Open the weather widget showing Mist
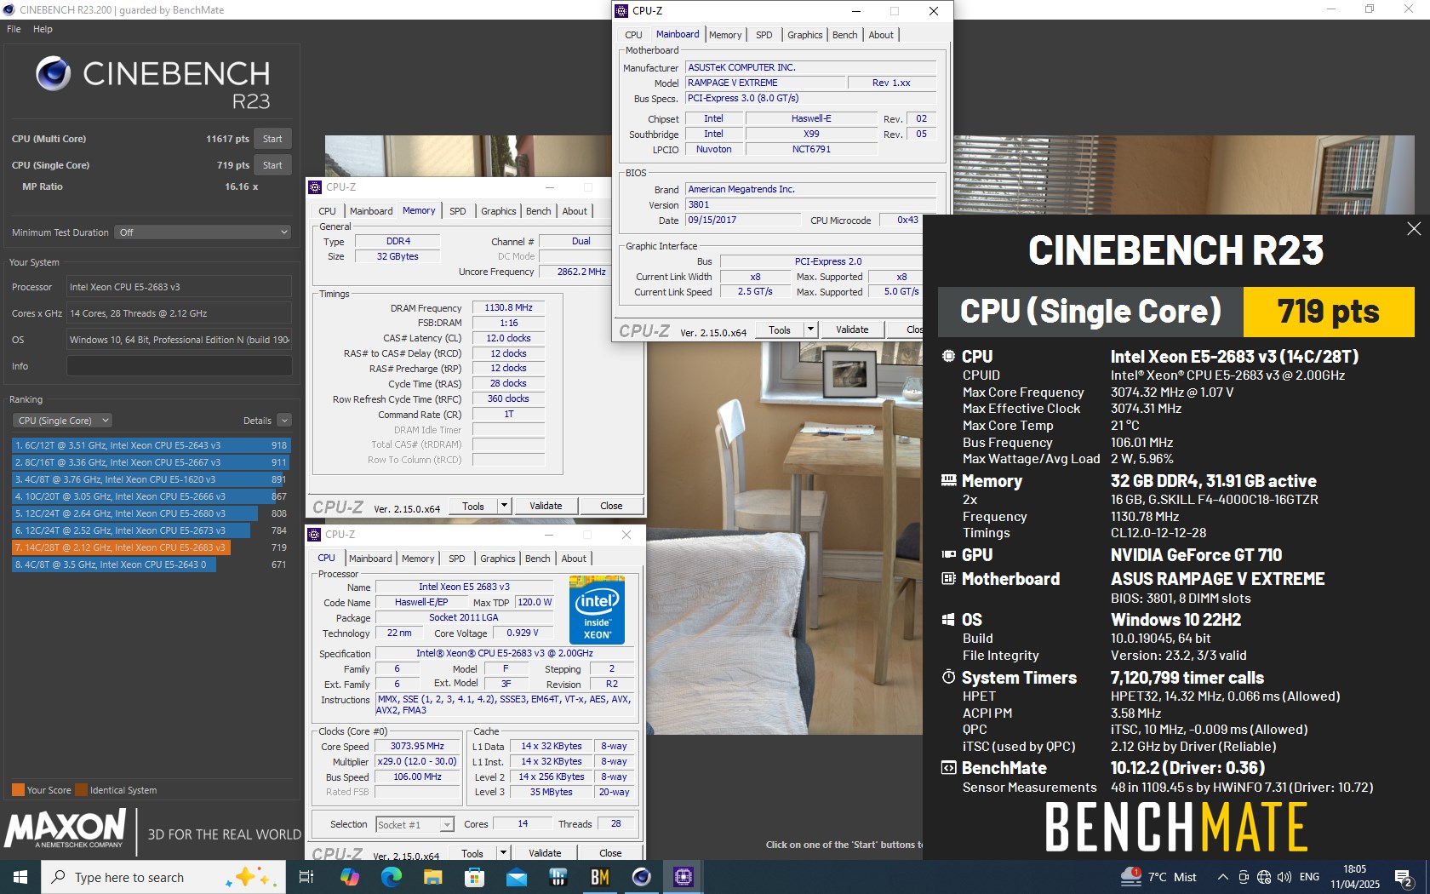This screenshot has height=894, width=1430. pyautogui.click(x=1159, y=877)
